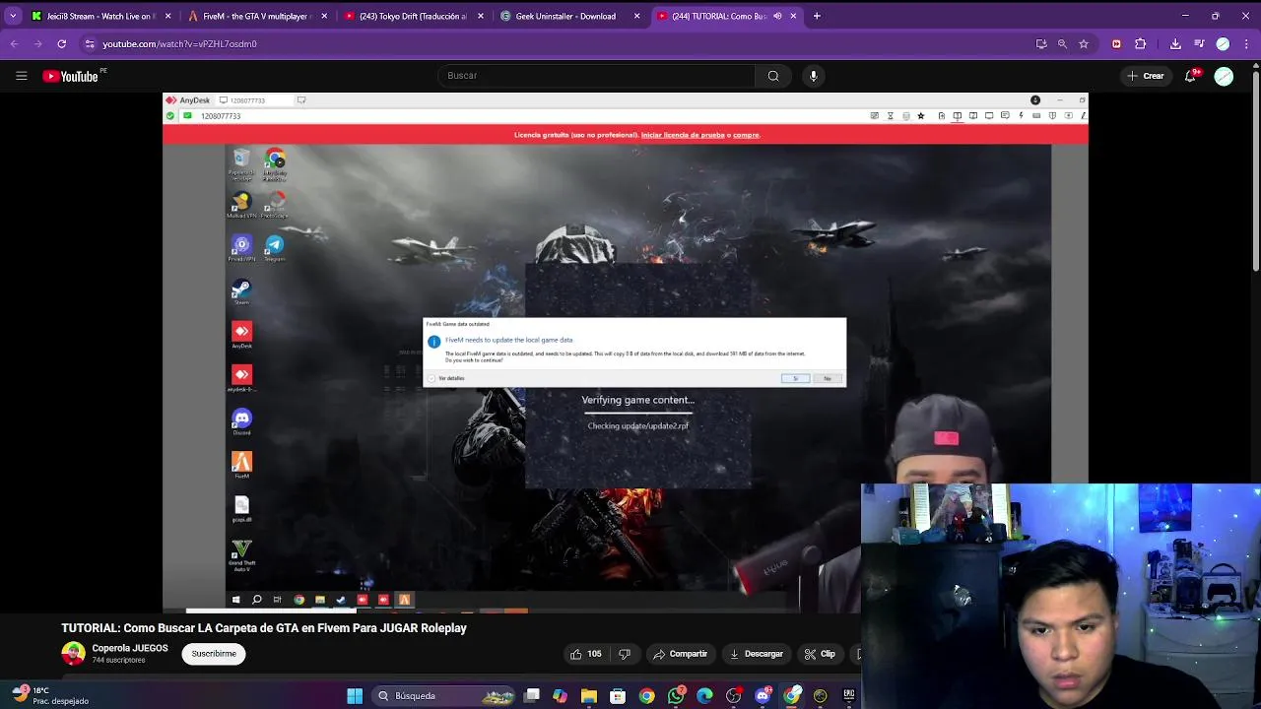This screenshot has height=709, width=1261.
Task: Click the address bar URL
Action: (179, 44)
